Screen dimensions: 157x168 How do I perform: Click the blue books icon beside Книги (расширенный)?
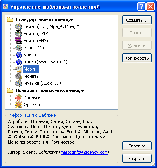[19, 62]
